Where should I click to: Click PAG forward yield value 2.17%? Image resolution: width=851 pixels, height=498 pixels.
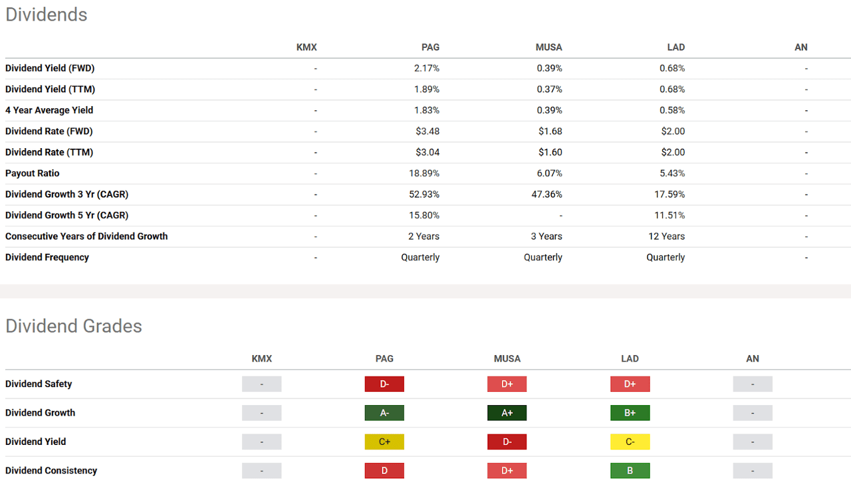point(426,68)
